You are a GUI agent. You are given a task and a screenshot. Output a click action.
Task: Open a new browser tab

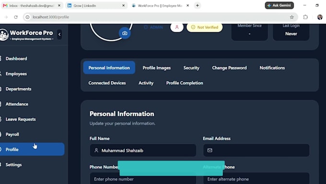click(198, 6)
